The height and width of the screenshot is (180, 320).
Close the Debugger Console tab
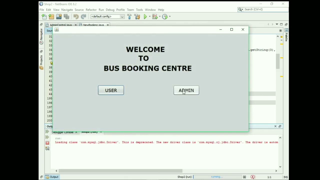(76, 132)
